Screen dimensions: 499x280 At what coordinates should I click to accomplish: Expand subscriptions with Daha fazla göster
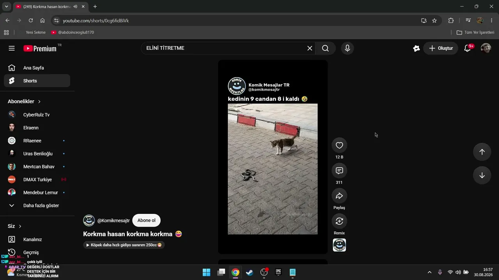click(x=37, y=205)
